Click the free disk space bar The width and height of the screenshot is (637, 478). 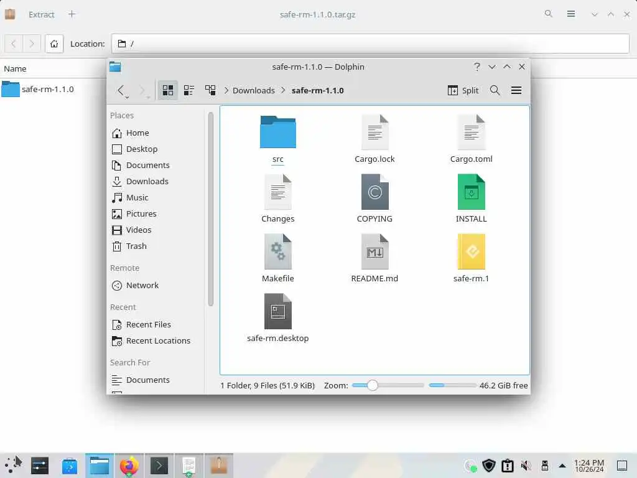click(453, 385)
